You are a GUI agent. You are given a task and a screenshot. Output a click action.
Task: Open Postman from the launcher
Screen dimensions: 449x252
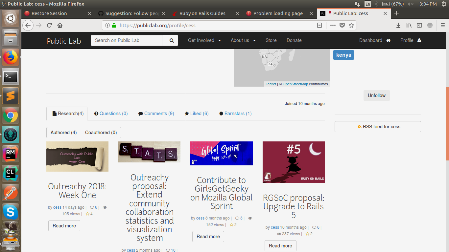[11, 193]
